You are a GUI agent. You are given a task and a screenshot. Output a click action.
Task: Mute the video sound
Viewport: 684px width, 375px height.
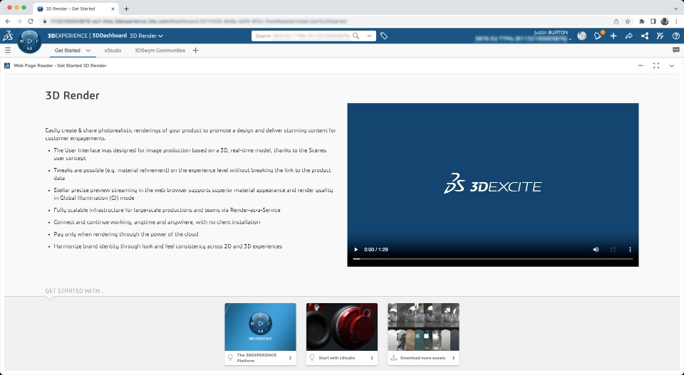click(596, 250)
